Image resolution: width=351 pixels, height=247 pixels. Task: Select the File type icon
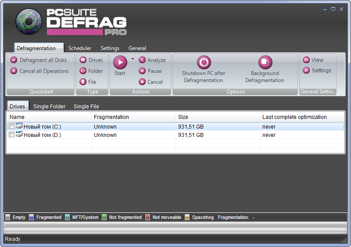pyautogui.click(x=83, y=82)
